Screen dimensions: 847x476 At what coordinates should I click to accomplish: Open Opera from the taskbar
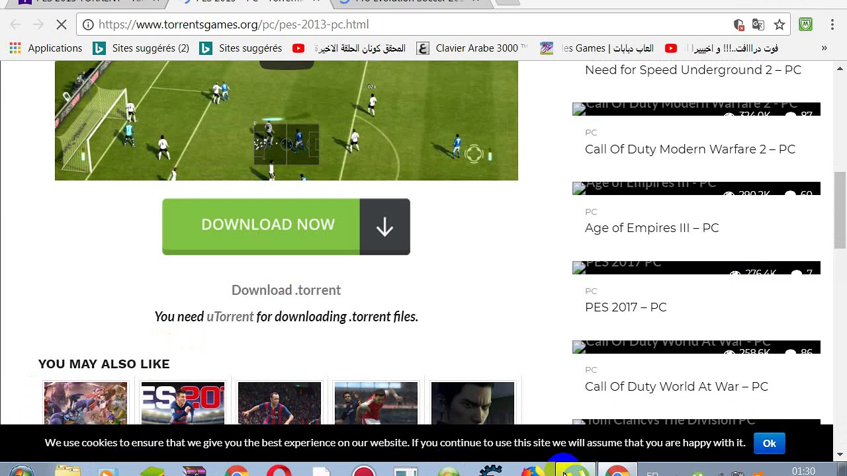pos(279,471)
